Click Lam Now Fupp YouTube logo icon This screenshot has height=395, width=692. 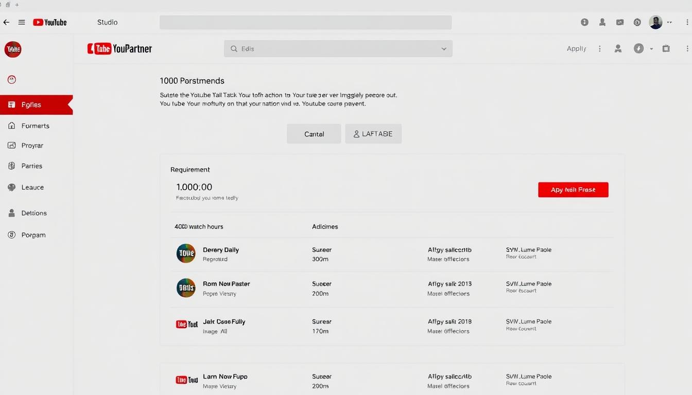point(187,380)
